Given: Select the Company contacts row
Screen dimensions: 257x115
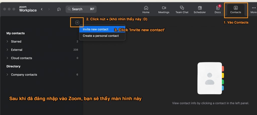Looking at the screenshot, I should 42,75.
